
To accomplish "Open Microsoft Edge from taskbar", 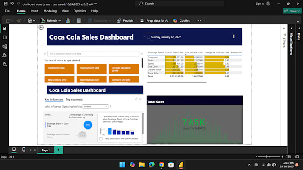I will (x=151, y=165).
